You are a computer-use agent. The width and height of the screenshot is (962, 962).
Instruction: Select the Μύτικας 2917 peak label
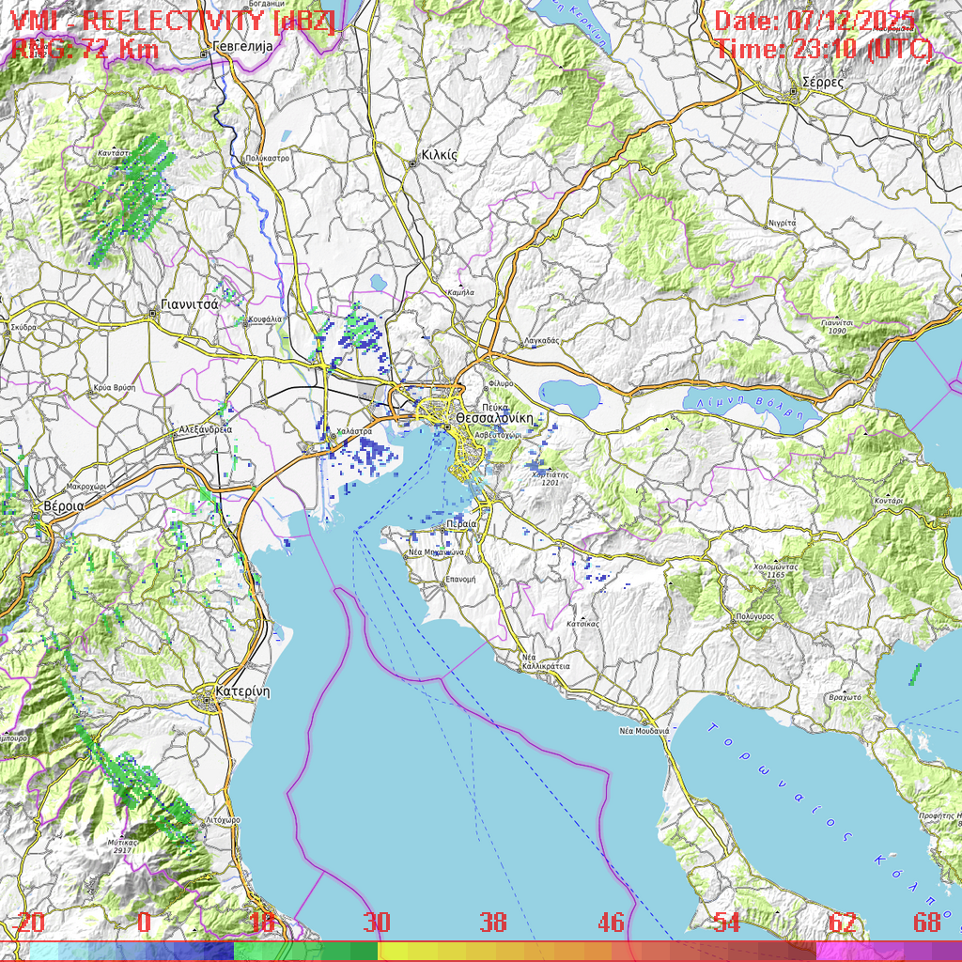pos(122,846)
